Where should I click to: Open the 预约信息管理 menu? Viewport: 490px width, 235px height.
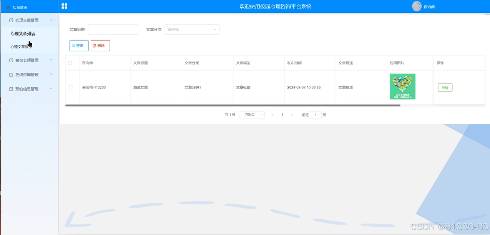[29, 89]
